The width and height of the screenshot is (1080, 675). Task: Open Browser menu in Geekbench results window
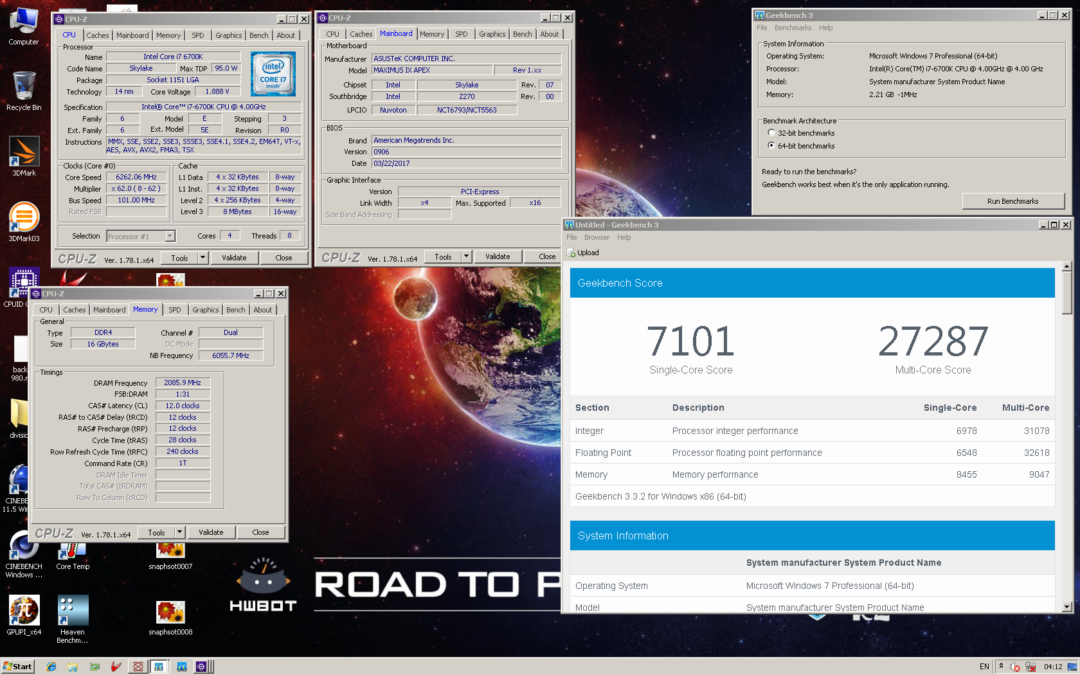597,237
